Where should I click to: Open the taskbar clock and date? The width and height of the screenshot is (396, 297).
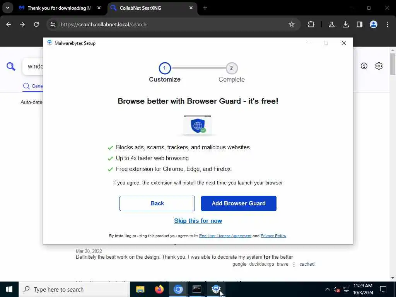pos(363,289)
